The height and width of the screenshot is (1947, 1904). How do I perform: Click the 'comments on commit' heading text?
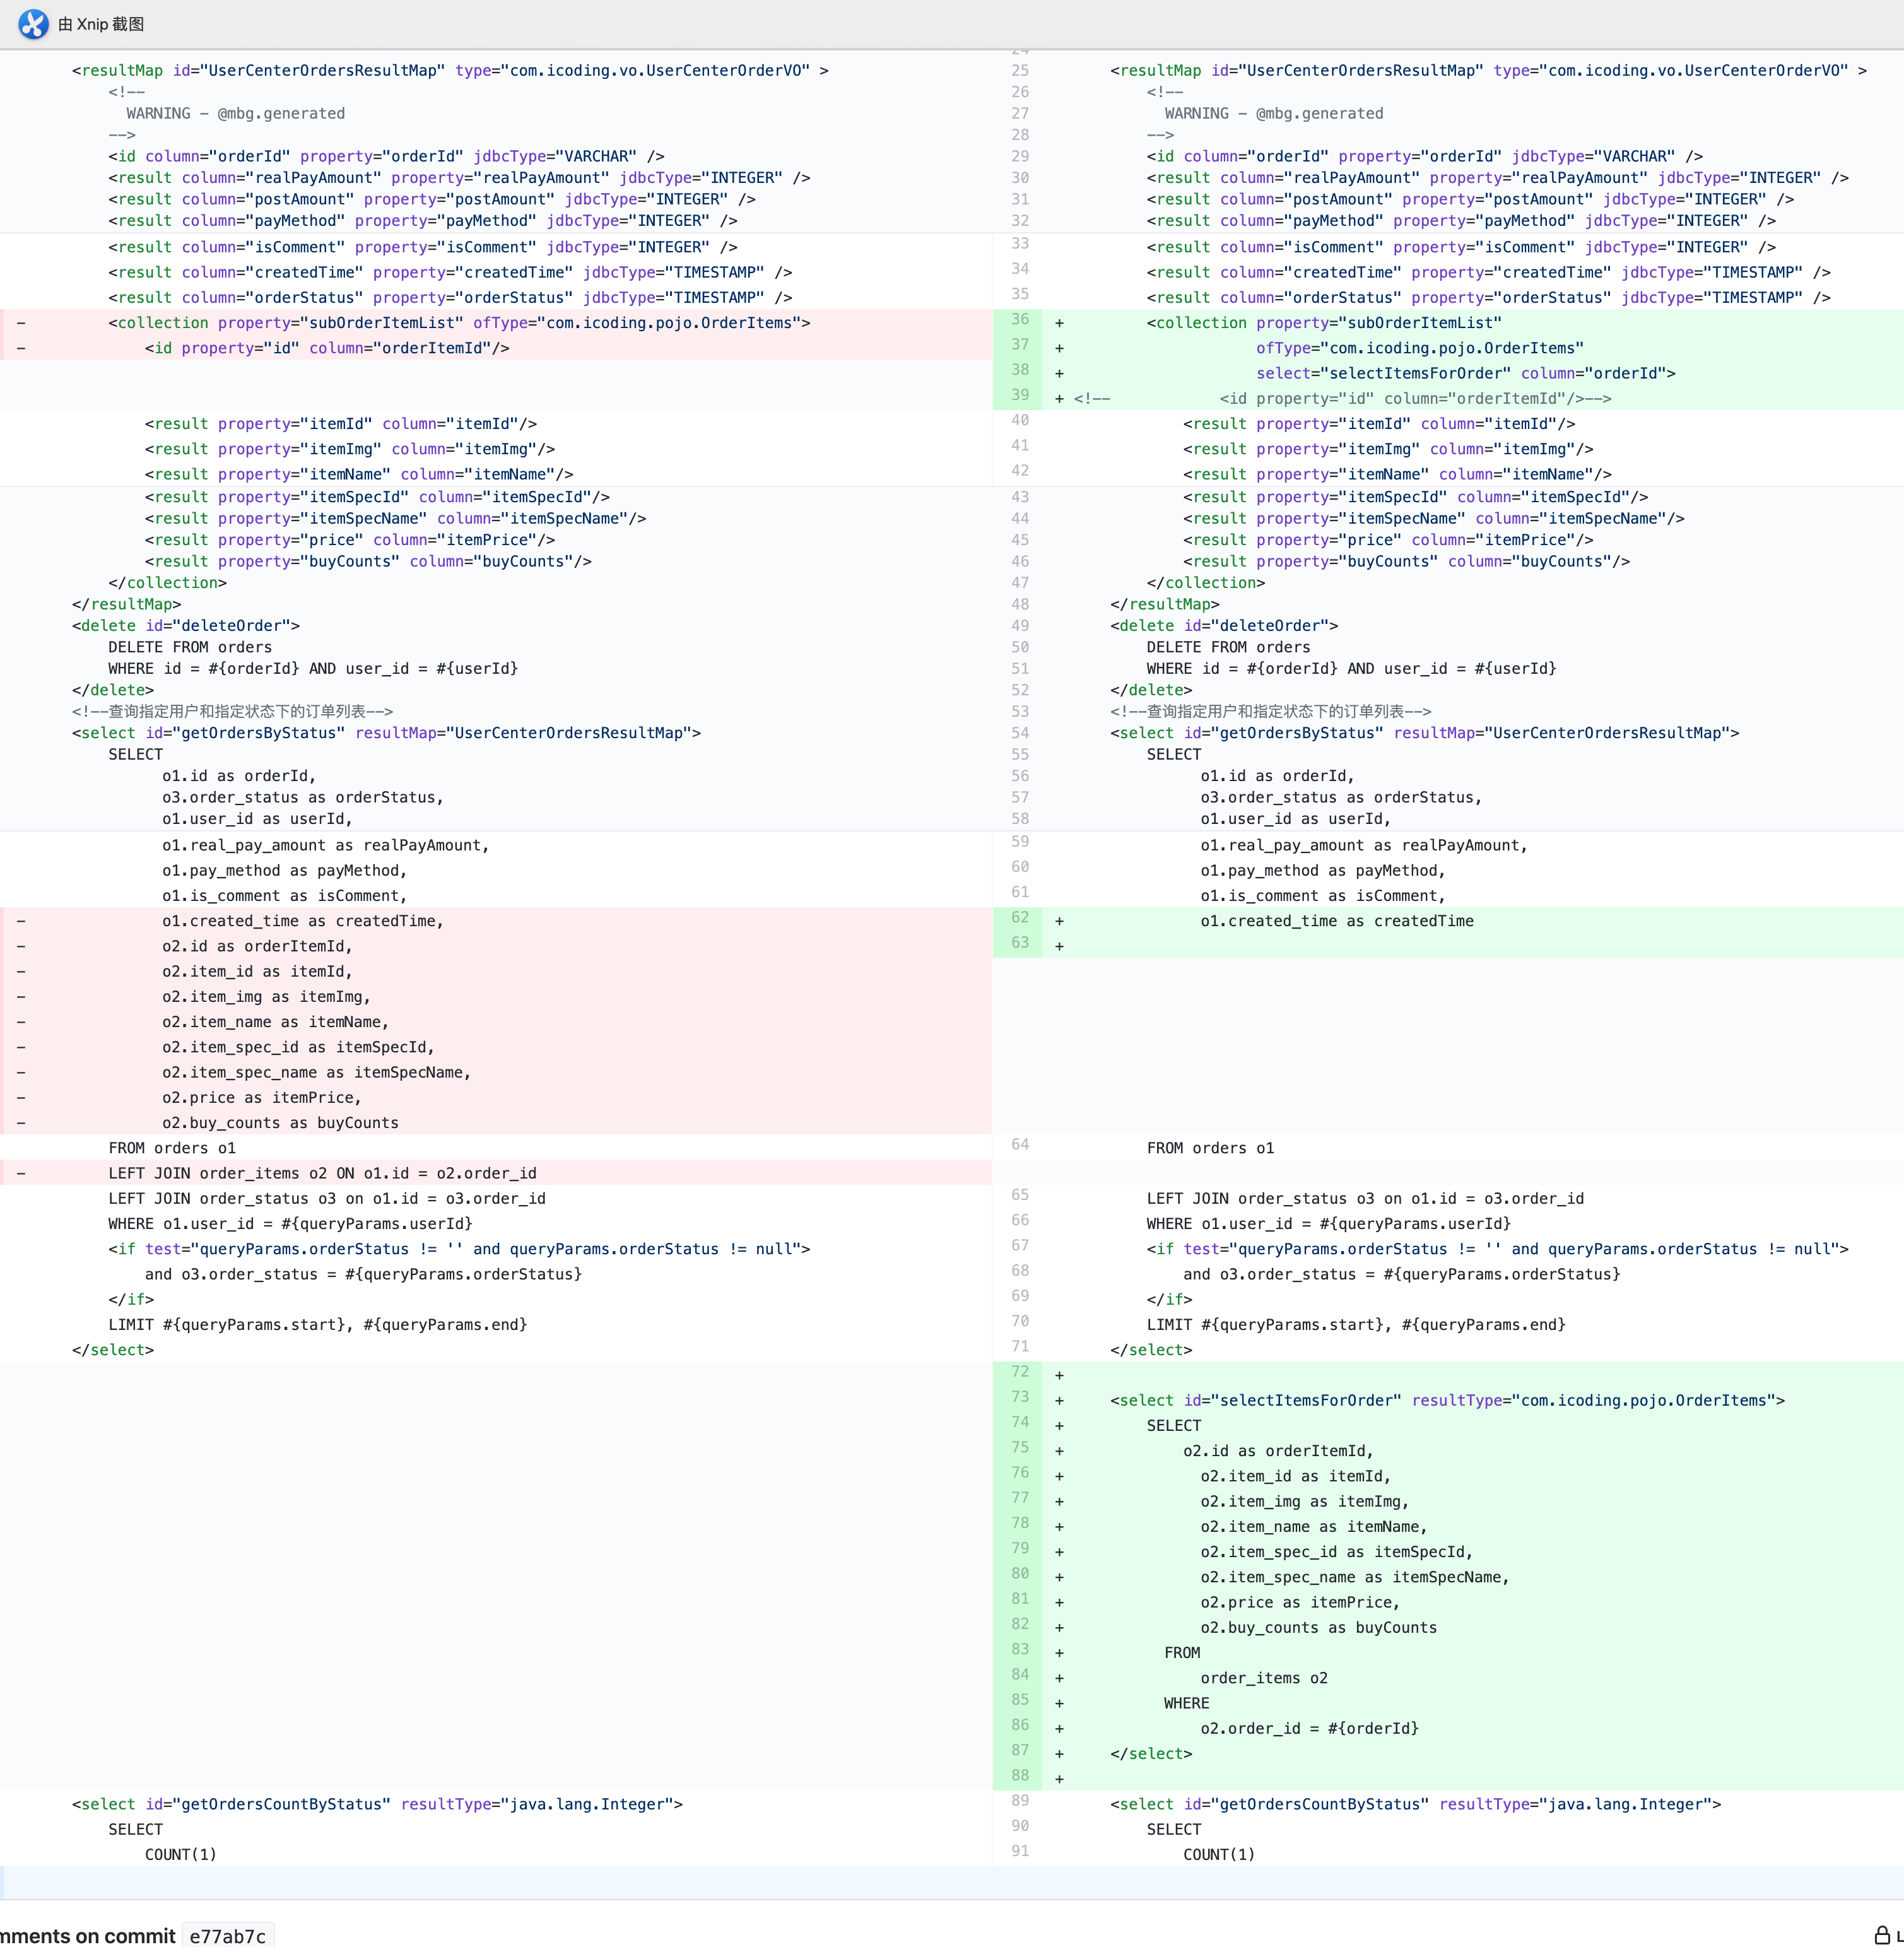coord(88,1935)
